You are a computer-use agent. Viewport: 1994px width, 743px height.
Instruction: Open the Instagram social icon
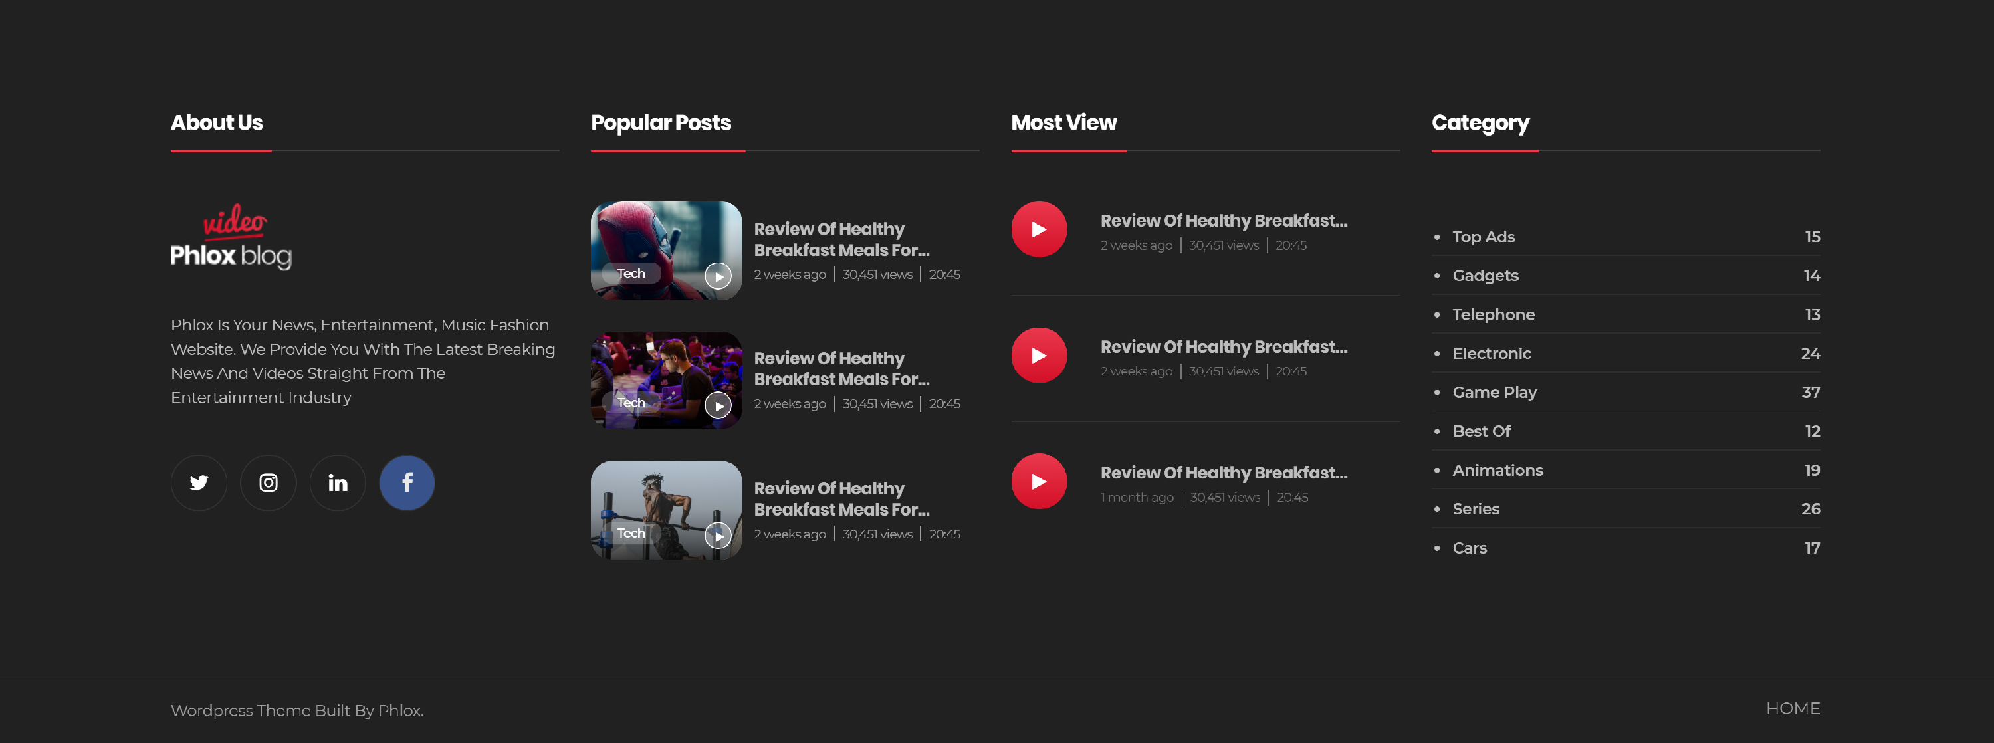pos(268,482)
